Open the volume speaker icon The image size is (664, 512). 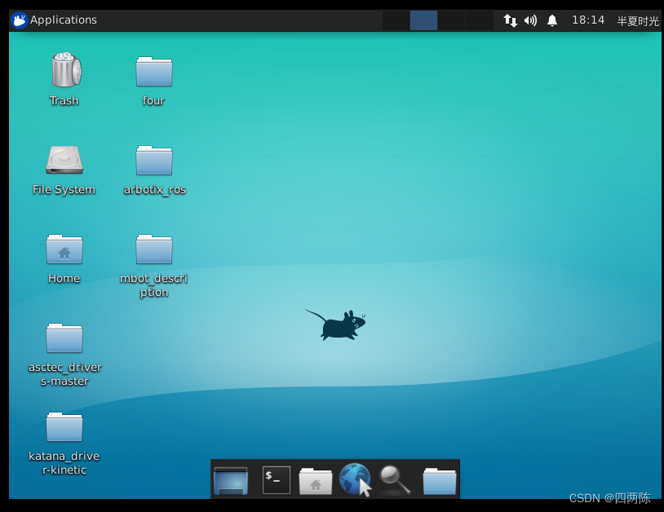click(x=530, y=20)
